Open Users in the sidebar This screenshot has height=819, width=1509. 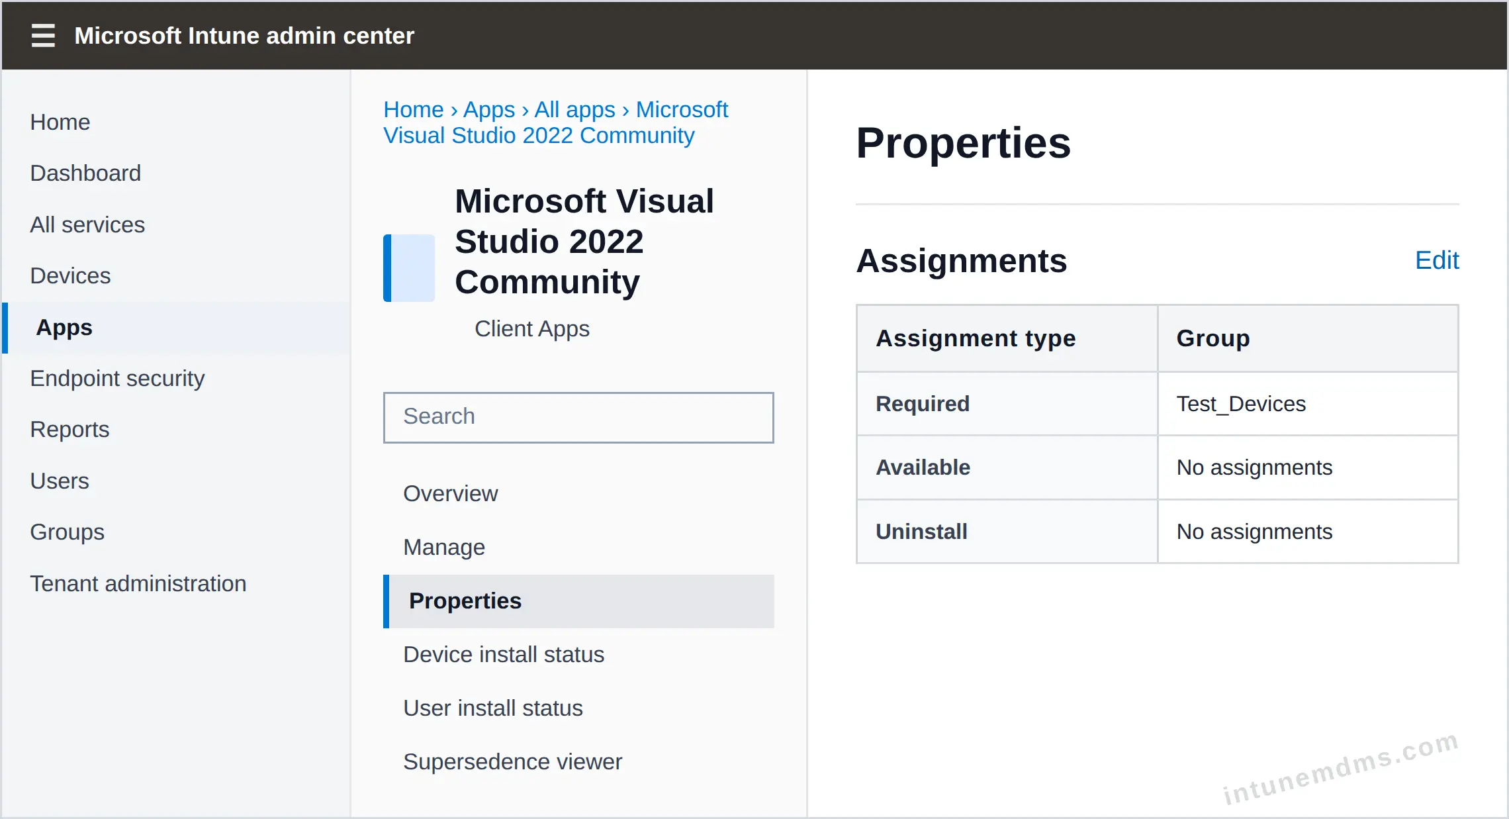click(60, 481)
